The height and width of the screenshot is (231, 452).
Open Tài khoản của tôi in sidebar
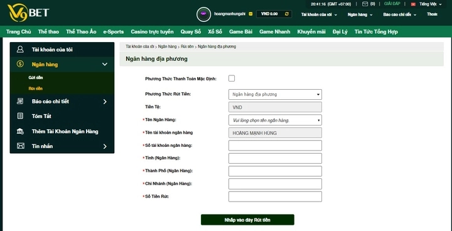[52, 50]
